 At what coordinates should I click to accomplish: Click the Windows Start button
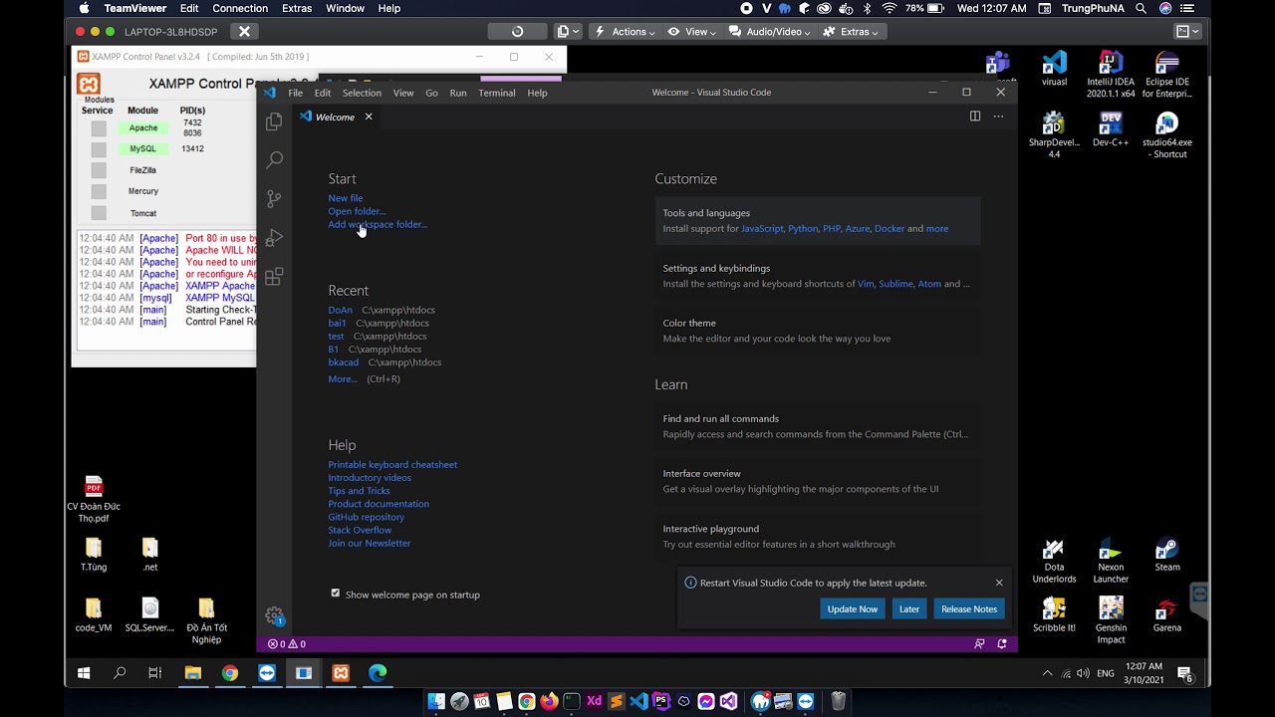pyautogui.click(x=84, y=673)
